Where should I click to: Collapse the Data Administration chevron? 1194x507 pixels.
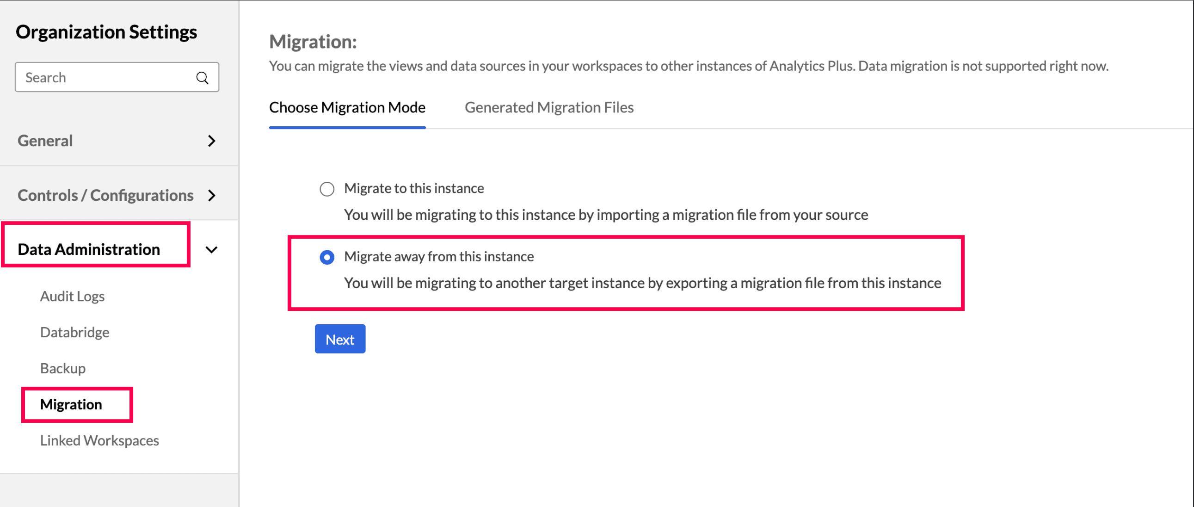pyautogui.click(x=211, y=250)
